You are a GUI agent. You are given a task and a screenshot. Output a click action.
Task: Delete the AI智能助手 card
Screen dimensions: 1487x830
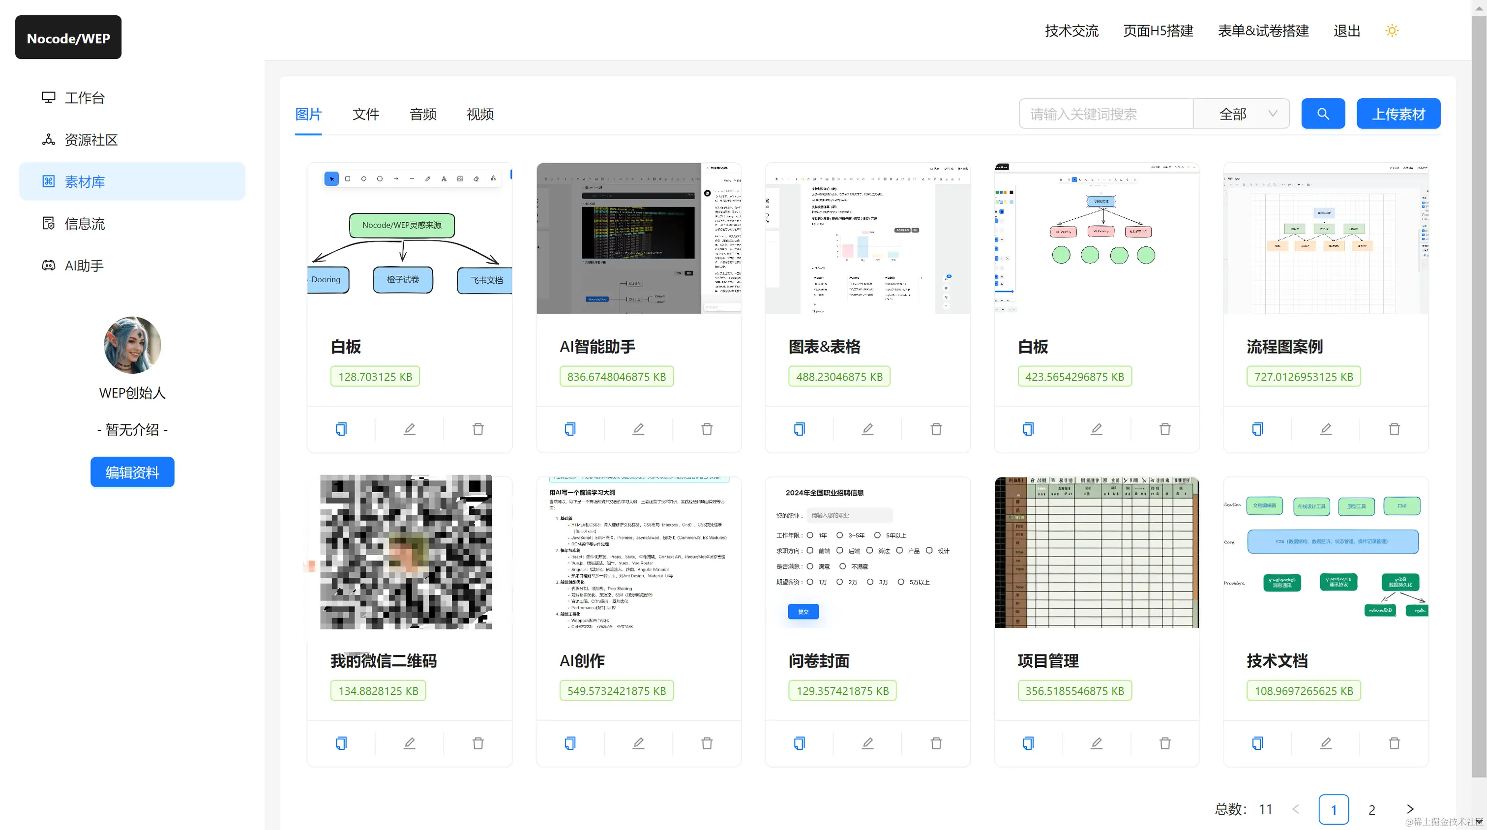pos(707,429)
